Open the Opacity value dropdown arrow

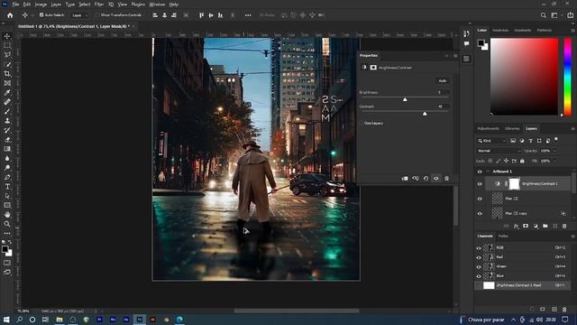pos(554,151)
